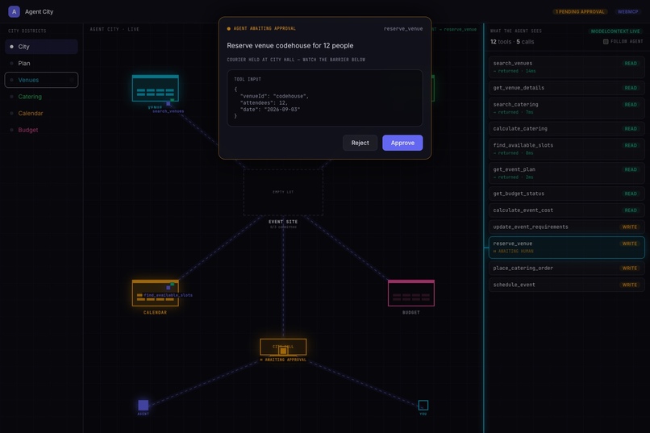
Task: Select the Budget building on map
Action: pyautogui.click(x=410, y=294)
